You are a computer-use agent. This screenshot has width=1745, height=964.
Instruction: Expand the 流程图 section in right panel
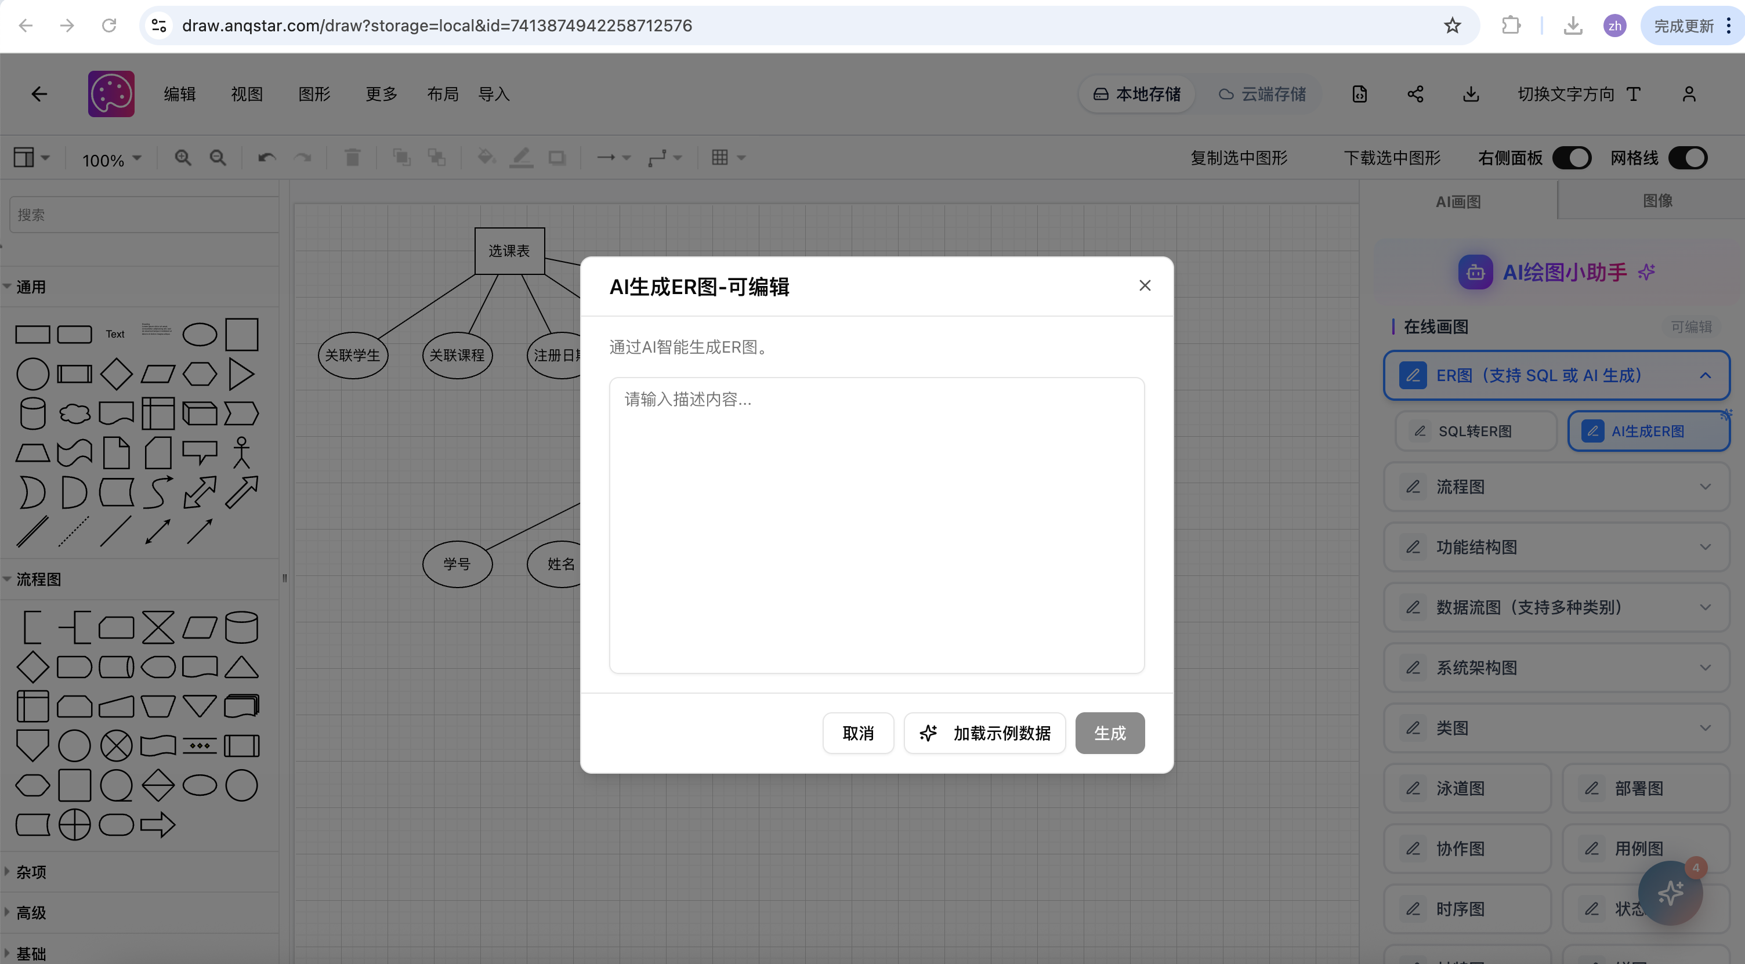1556,487
